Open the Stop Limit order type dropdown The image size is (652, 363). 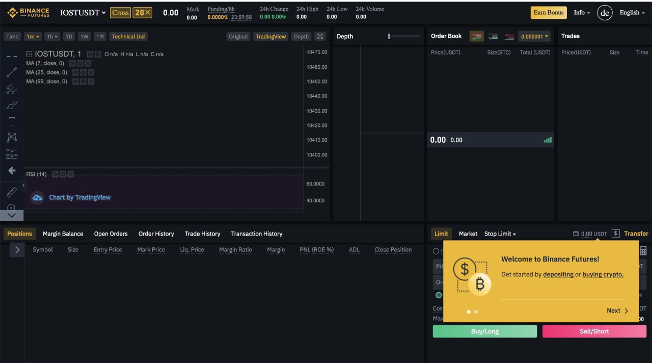tap(500, 234)
